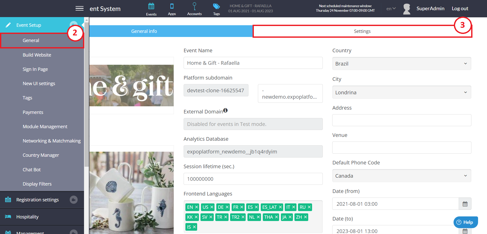The height and width of the screenshot is (234, 487).
Task: Open the Date (to) calendar picker
Action: click(x=465, y=231)
